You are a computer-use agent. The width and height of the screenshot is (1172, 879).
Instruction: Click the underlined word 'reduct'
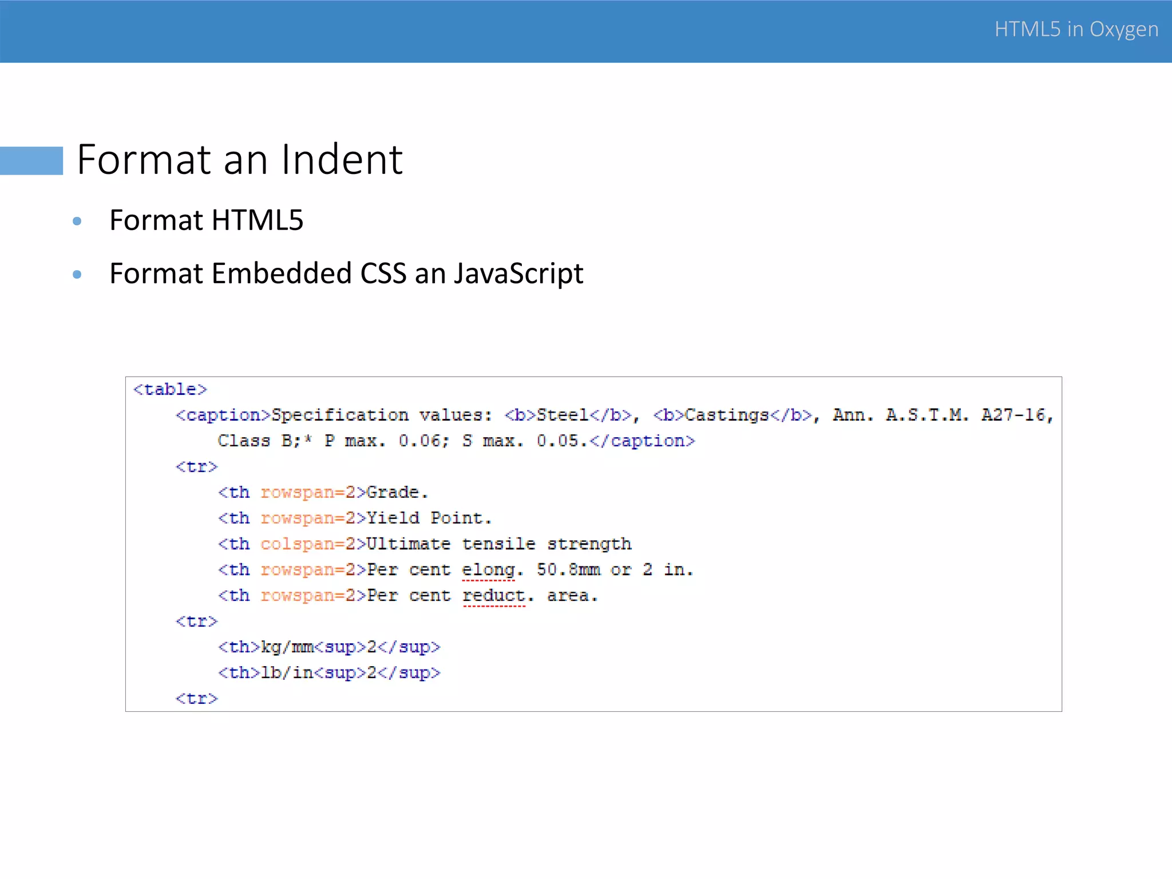coord(493,596)
